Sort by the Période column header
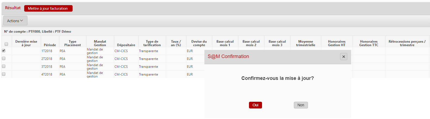This screenshot has height=119, width=430. [50, 45]
